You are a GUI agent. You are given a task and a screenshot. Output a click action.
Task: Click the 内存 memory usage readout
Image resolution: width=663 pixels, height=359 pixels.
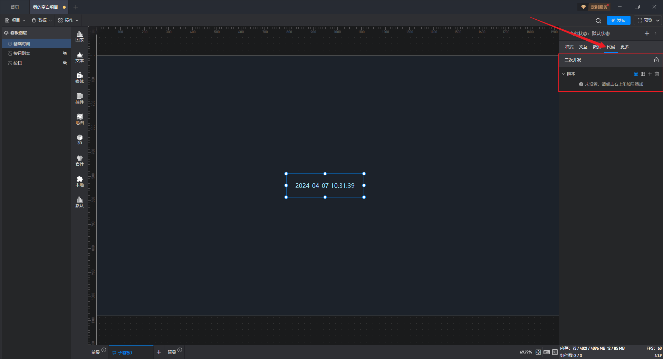tap(592, 348)
